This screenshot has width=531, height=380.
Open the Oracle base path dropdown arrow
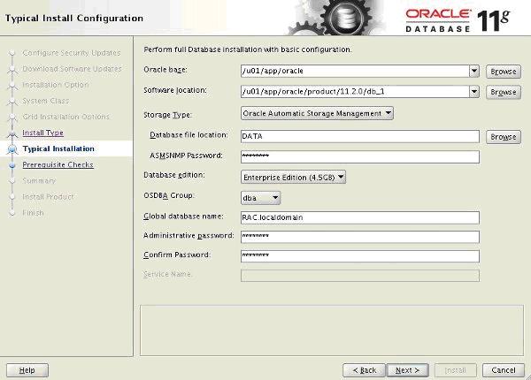pyautogui.click(x=474, y=71)
